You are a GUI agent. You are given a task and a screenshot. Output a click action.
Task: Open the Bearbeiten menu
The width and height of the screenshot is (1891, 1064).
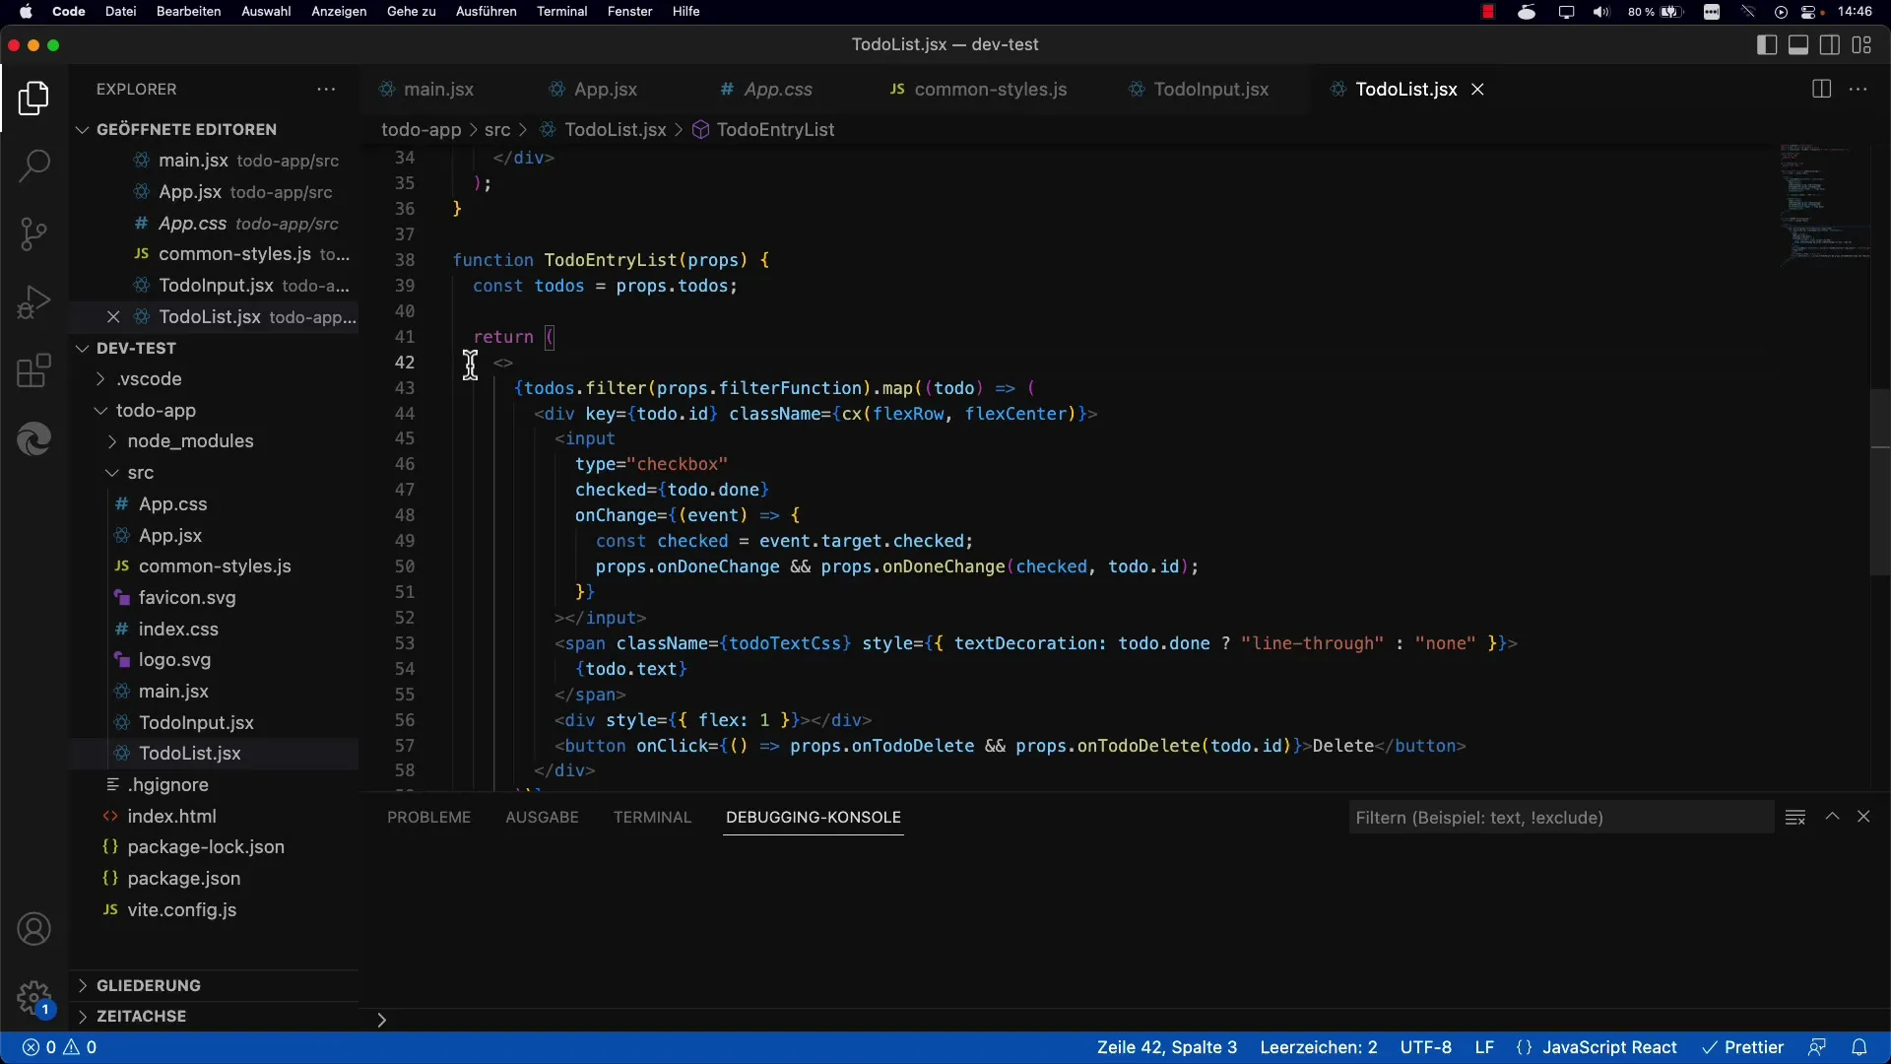[188, 12]
